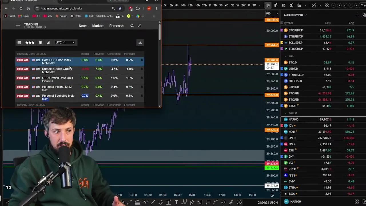The height and width of the screenshot is (206, 366).
Task: Open the chart indicators icon
Action: click(314, 5)
